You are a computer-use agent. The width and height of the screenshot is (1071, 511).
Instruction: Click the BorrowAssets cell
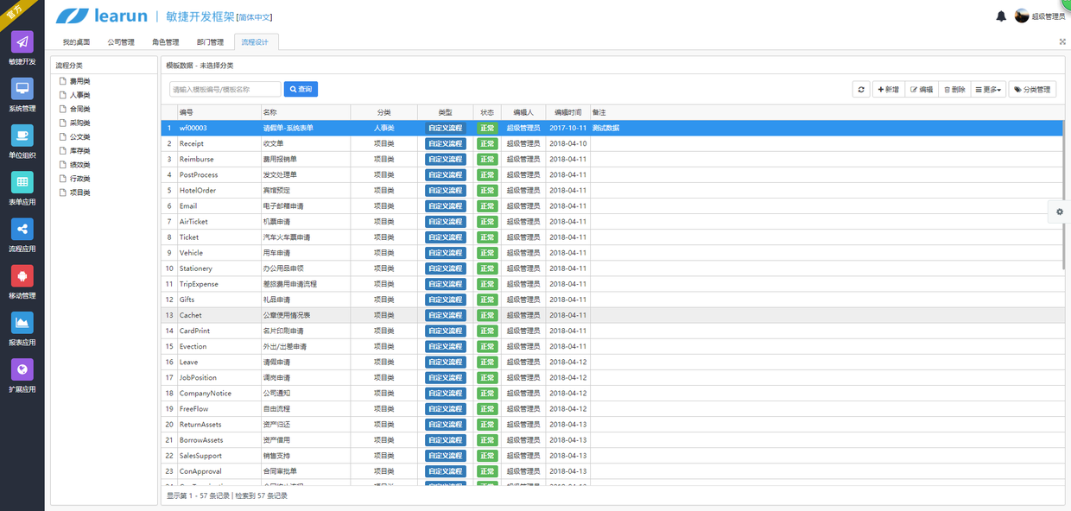[x=219, y=440]
